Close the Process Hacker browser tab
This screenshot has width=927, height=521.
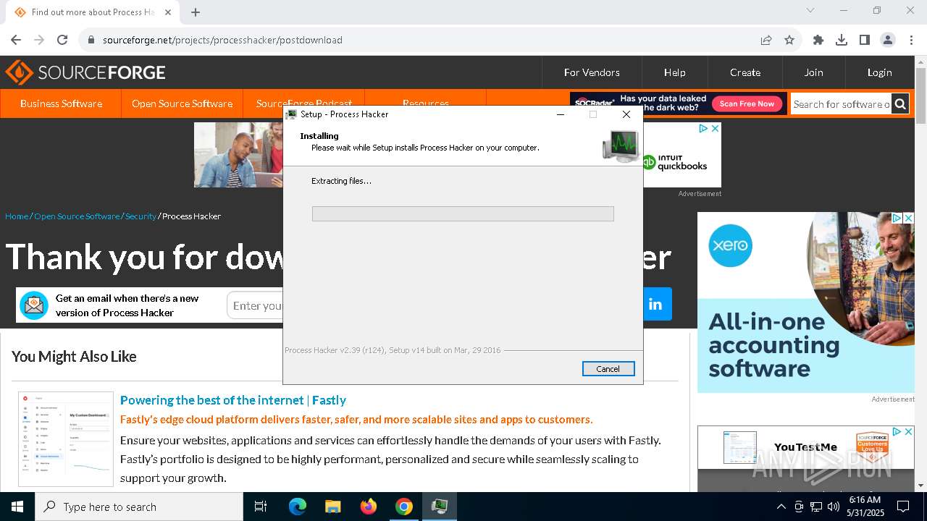[168, 12]
